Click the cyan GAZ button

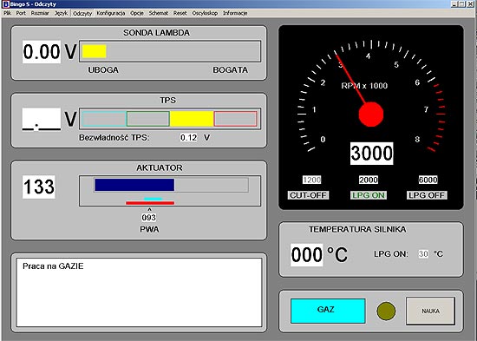point(328,311)
